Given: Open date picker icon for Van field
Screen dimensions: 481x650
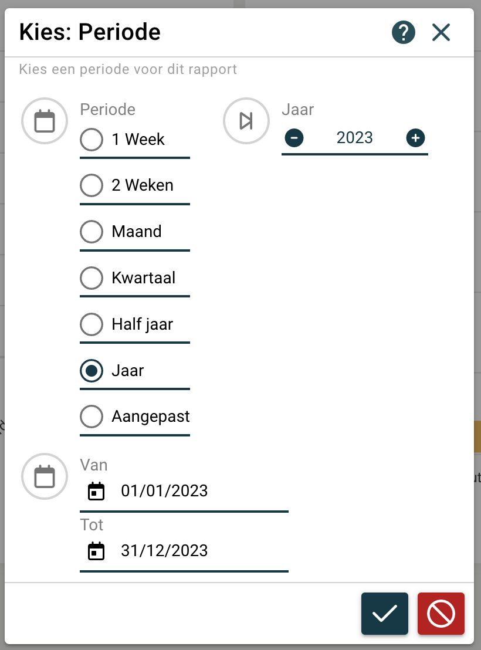Looking at the screenshot, I should pos(96,491).
